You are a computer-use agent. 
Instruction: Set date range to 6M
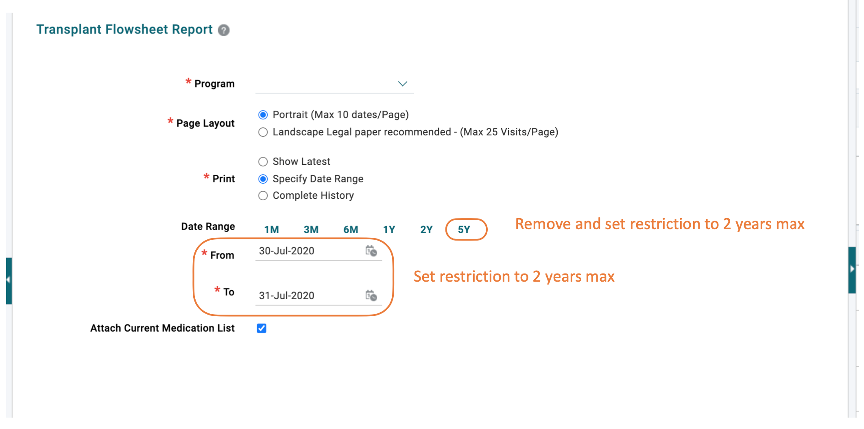pos(351,230)
